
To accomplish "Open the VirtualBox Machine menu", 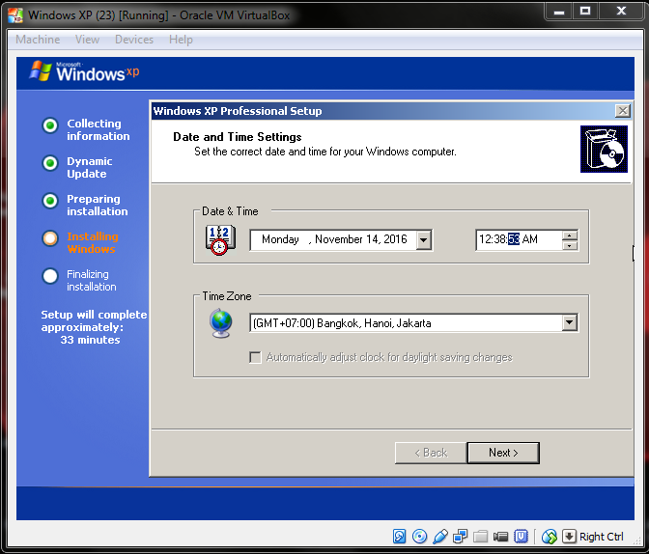I will click(x=38, y=40).
